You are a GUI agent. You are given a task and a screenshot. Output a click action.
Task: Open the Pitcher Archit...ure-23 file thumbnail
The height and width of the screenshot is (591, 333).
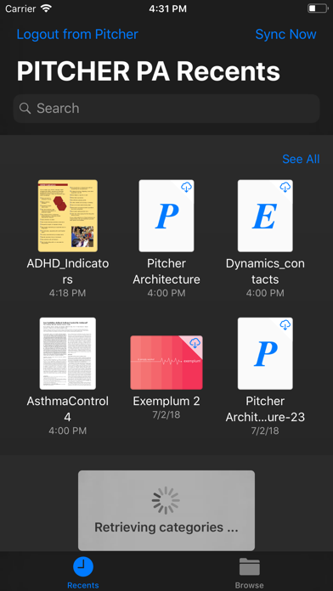click(x=265, y=353)
